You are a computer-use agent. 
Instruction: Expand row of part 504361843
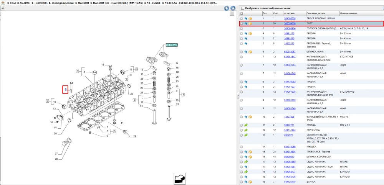[x=242, y=57]
